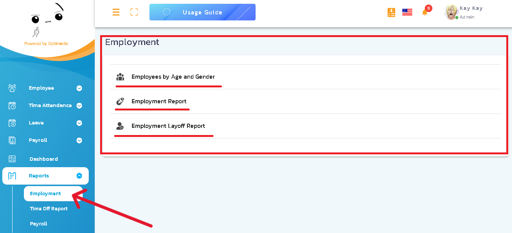Screen dimensions: 512x233
Task: Select the Time Attendance calendar icon
Action: (x=12, y=105)
